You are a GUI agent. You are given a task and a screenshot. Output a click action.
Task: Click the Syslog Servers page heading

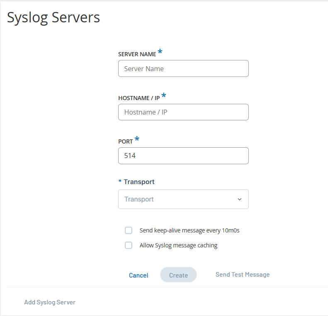(53, 17)
